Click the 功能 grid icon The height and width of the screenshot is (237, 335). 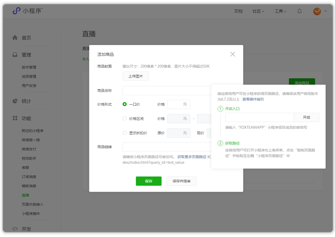[15, 118]
